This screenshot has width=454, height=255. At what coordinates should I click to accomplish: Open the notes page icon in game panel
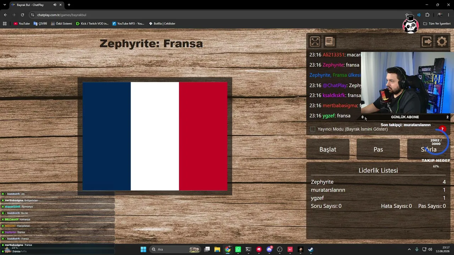point(330,42)
